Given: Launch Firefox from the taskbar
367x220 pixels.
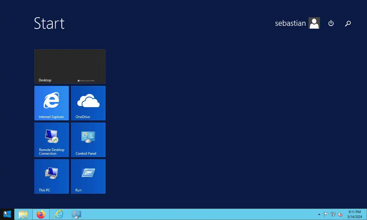Looking at the screenshot, I should tap(41, 214).
